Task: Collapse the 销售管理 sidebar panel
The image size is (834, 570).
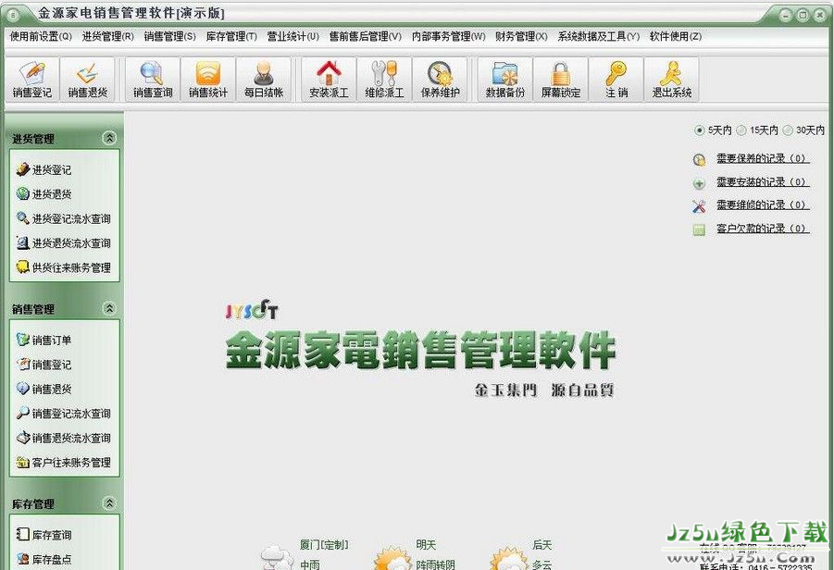Action: (109, 308)
